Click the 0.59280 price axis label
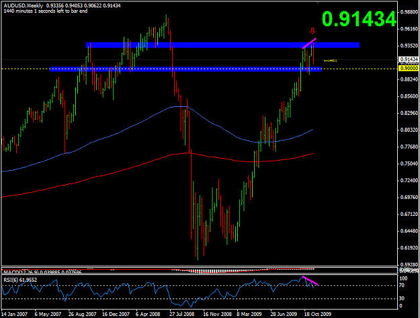The width and height of the screenshot is (420, 318). tap(409, 265)
